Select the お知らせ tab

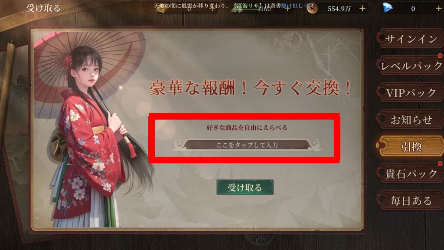(410, 120)
